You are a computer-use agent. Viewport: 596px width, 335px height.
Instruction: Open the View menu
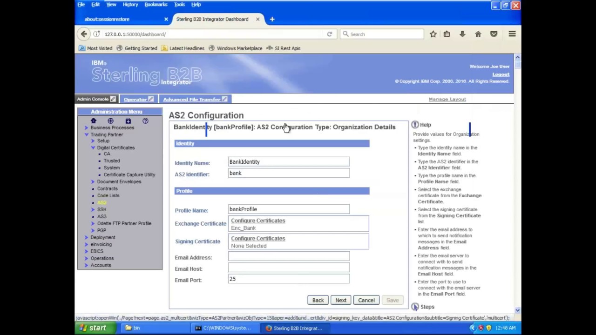coord(111,4)
